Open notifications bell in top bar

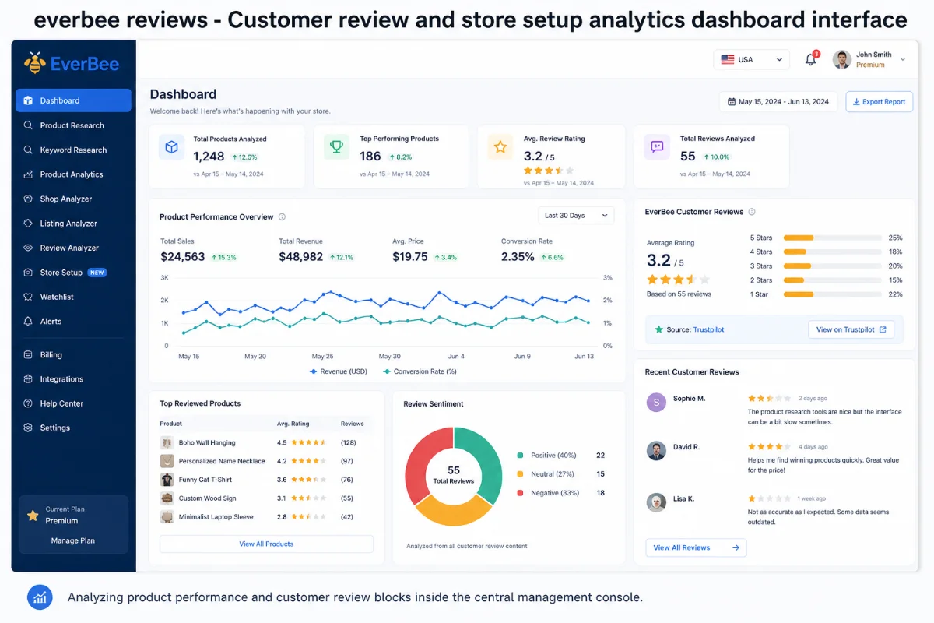(810, 60)
